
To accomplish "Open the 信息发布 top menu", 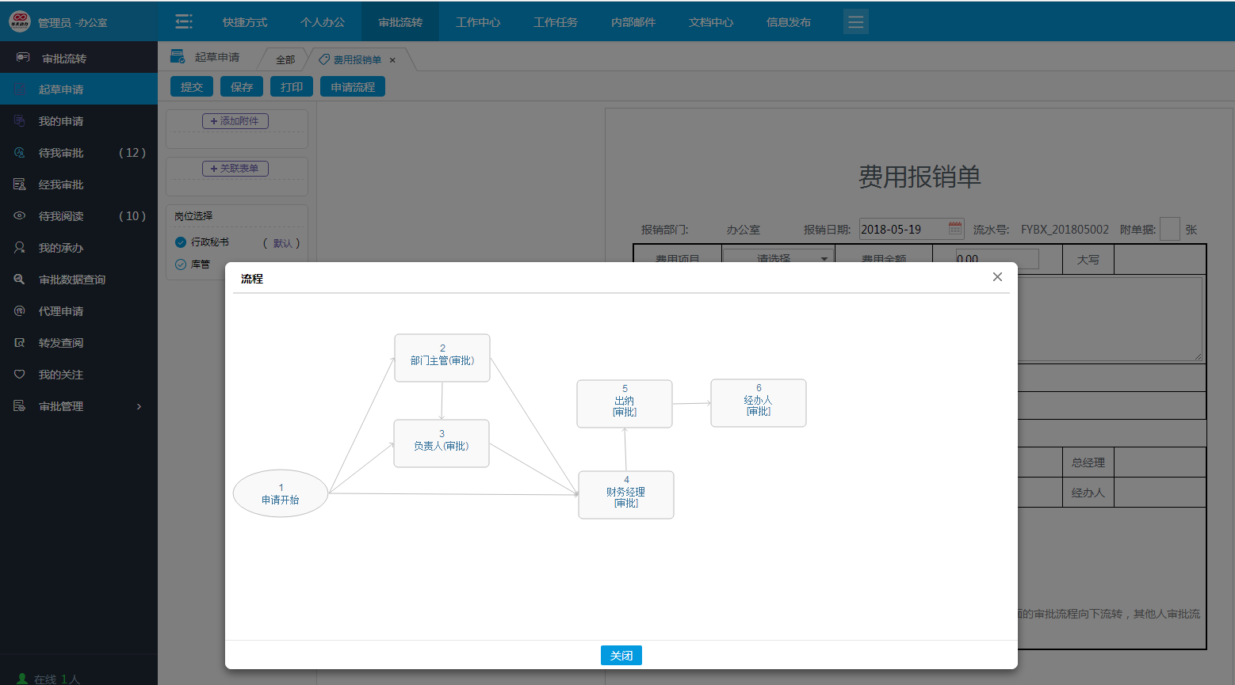I will (x=789, y=22).
